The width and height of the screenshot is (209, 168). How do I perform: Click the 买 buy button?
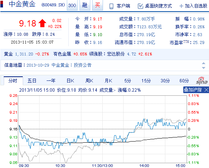click(97, 5)
